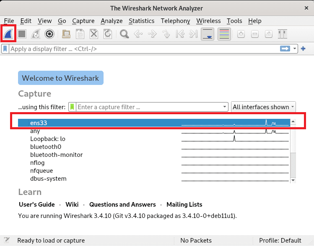Open a capture file icon
Image resolution: width=314 pixels, height=246 pixels.
(x=66, y=34)
